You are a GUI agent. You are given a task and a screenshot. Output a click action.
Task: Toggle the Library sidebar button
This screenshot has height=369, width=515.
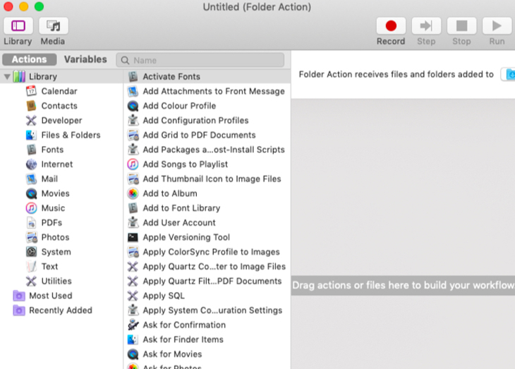(x=18, y=25)
